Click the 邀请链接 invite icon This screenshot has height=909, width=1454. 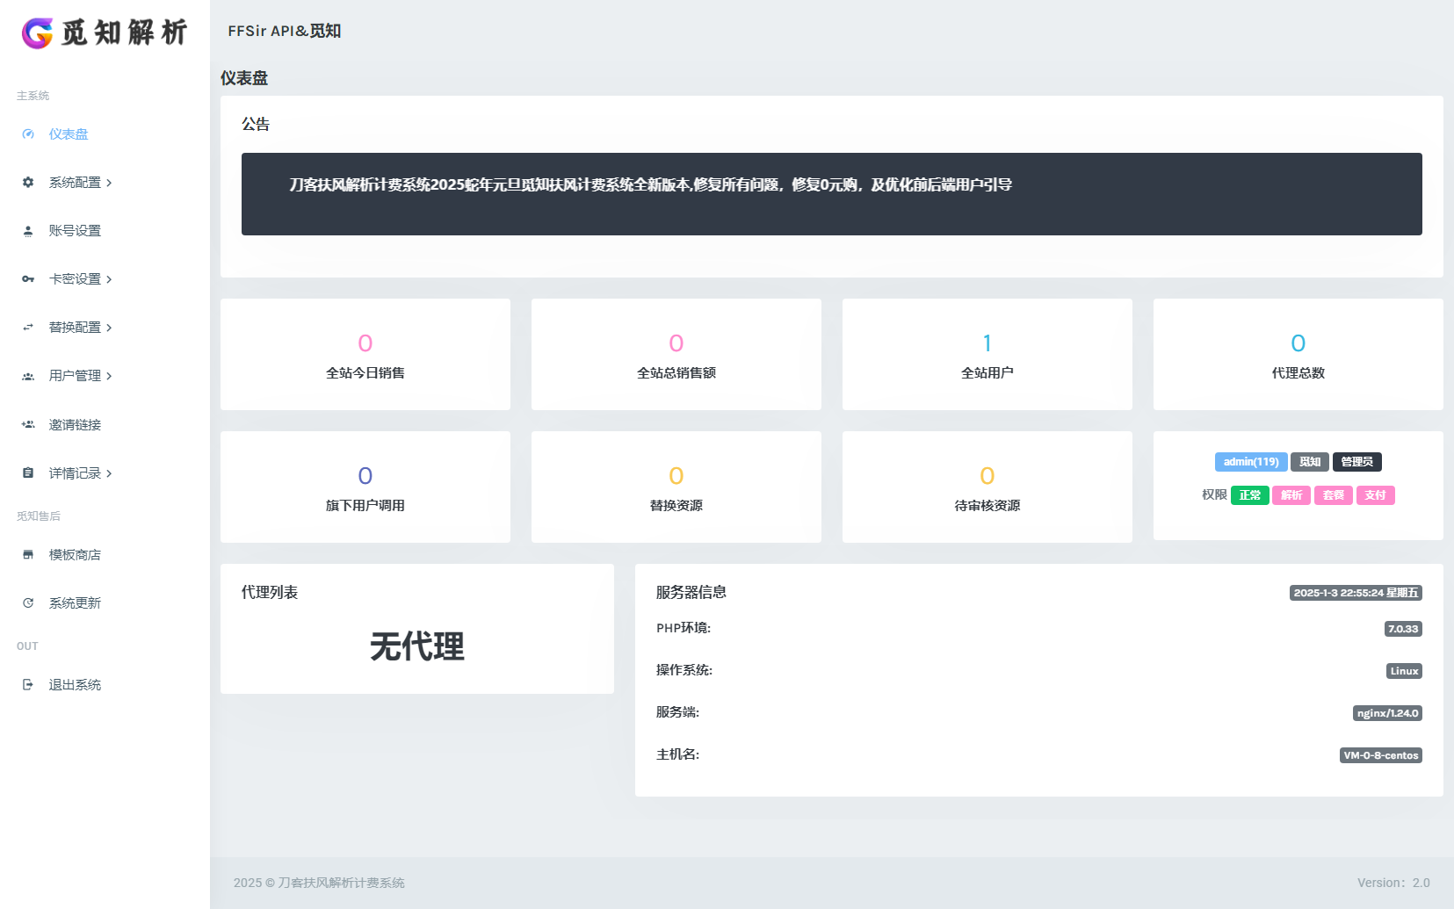pyautogui.click(x=27, y=424)
